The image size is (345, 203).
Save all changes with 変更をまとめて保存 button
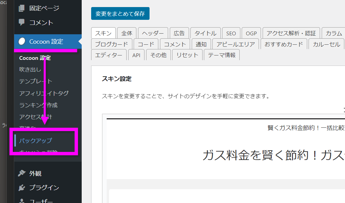(x=120, y=14)
